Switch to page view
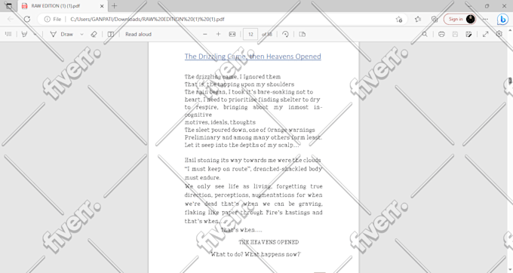Screen dimensions: 513x273 [x=303, y=34]
